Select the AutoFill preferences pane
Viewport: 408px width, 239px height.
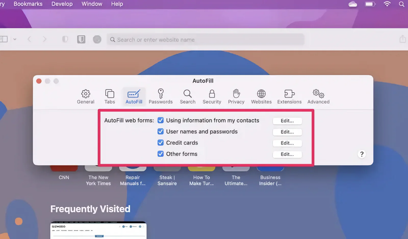click(134, 97)
